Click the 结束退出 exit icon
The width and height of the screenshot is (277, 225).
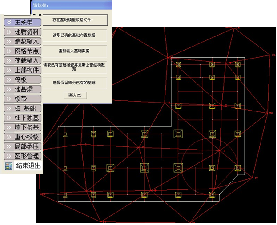coord(8,166)
